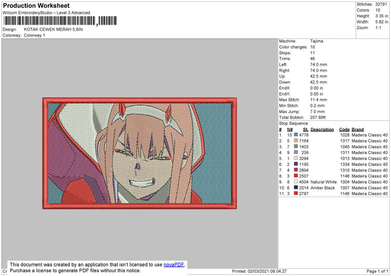The width and height of the screenshot is (391, 276).
Task: Select the 'Description' column header
Action: 322,130
